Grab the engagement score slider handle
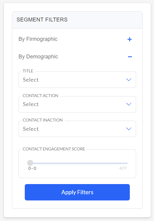 coord(30,163)
